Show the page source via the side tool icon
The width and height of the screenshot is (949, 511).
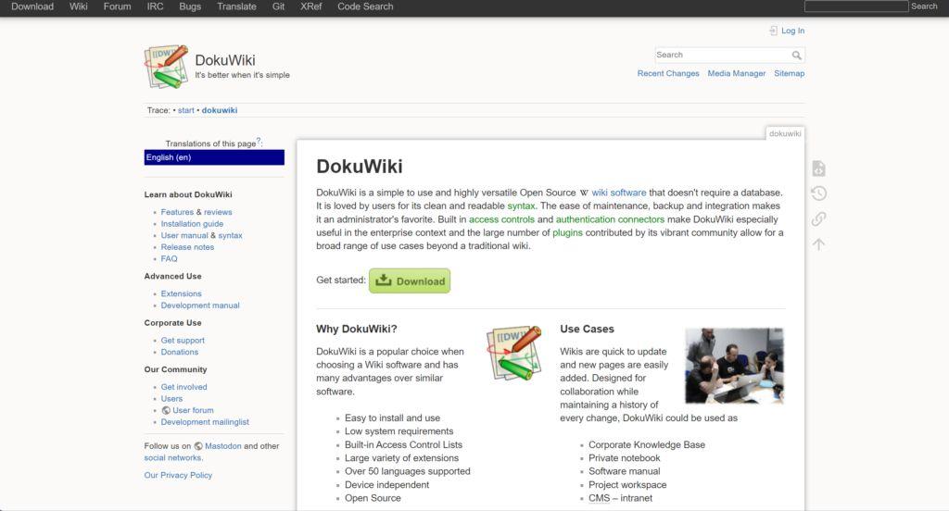(818, 168)
